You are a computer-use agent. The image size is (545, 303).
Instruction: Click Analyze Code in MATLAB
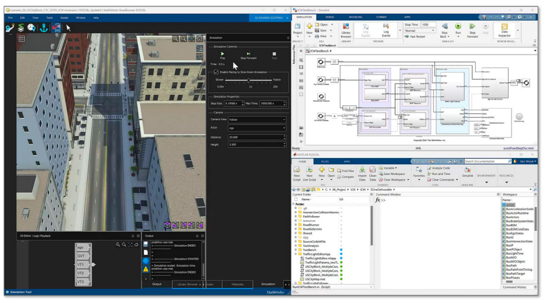[x=439, y=168]
